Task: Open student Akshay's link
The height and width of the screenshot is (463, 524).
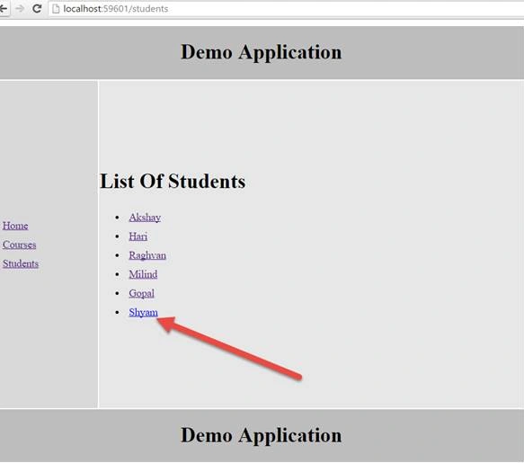Action: (x=145, y=218)
